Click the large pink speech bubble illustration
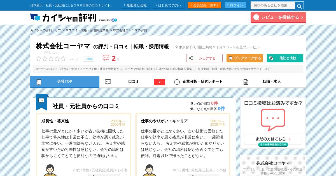The height and width of the screenshot is (176, 336). (x=273, y=120)
